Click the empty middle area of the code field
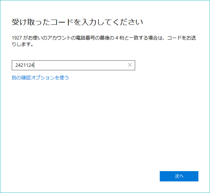This screenshot has height=193, width=210. 81,65
